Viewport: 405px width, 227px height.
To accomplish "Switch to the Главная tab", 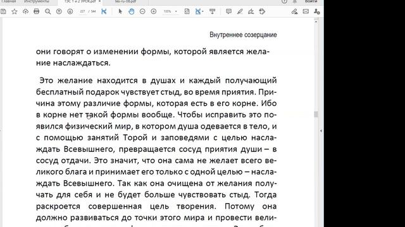I will pos(8,1).
